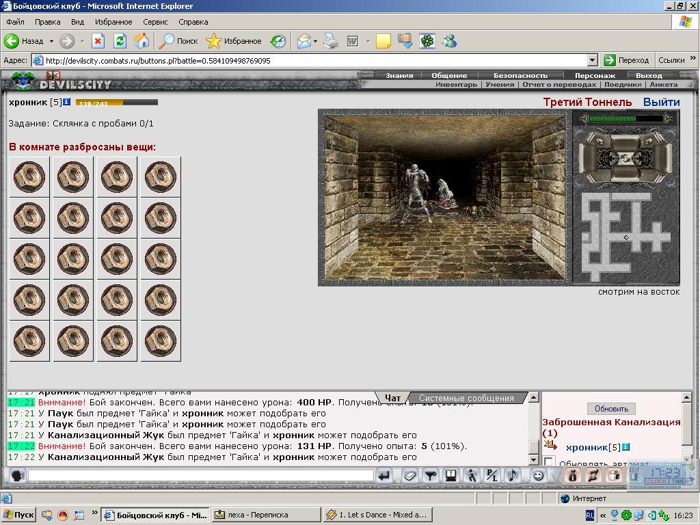Viewport: 700px width, 525px height.
Task: Click the computer monitor icon in chat toolbar
Action: coord(451,476)
